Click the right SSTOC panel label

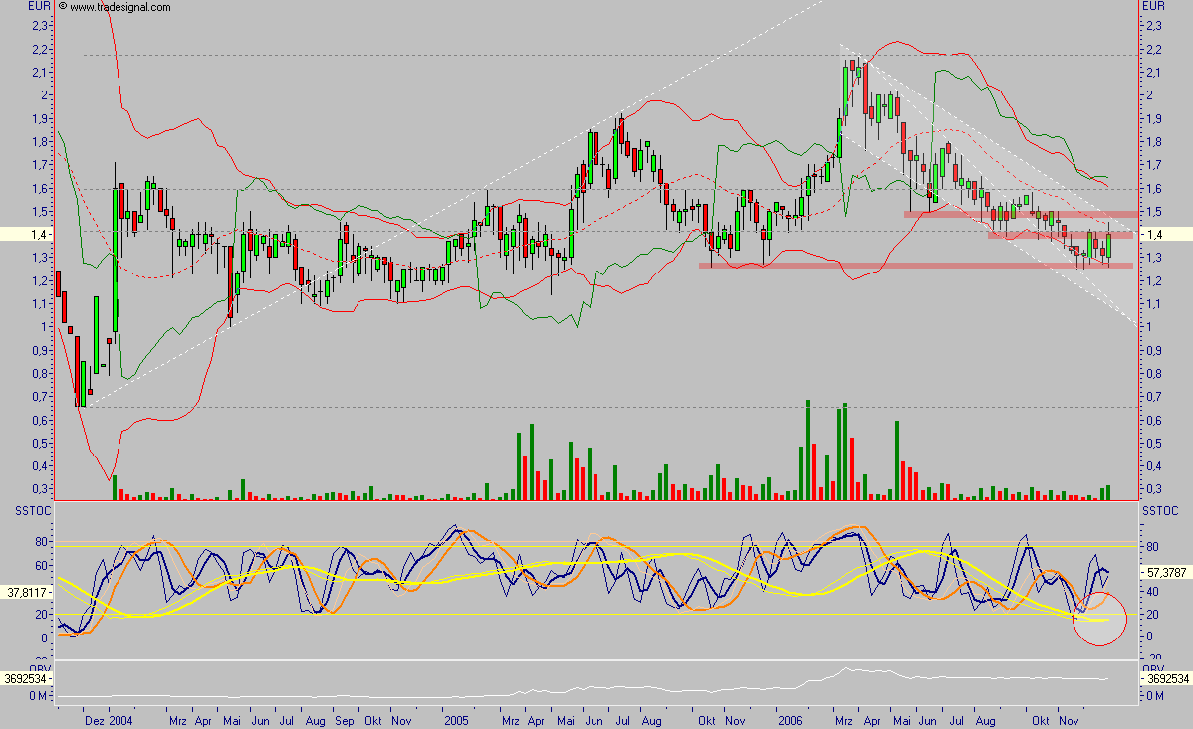1160,510
